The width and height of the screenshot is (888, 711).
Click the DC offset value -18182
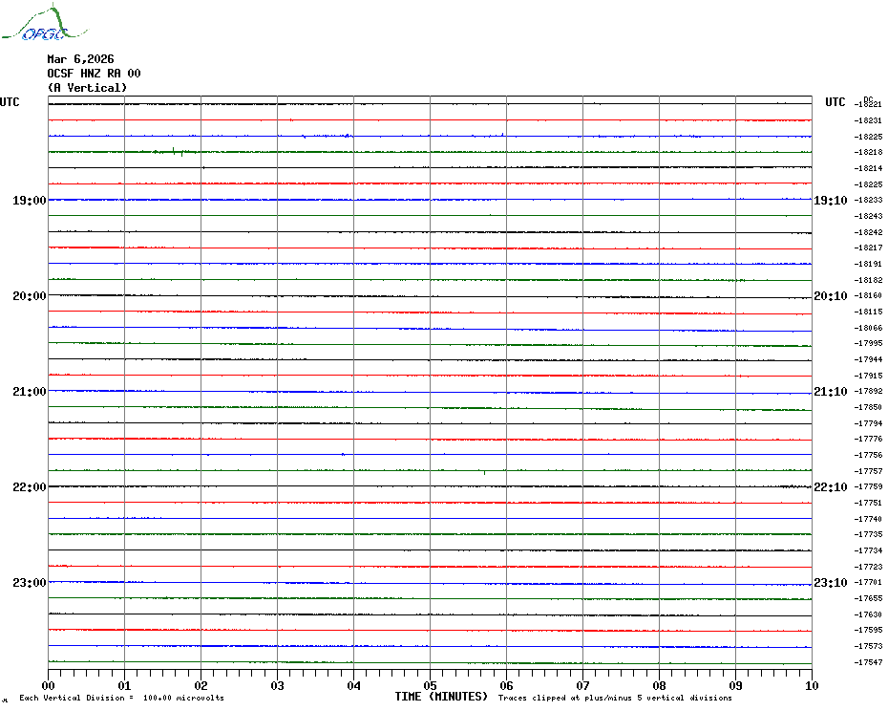[868, 280]
